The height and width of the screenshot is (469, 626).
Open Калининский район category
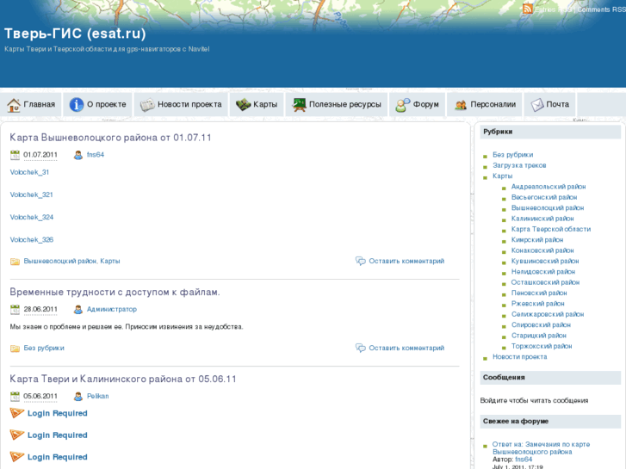pyautogui.click(x=542, y=219)
